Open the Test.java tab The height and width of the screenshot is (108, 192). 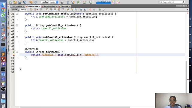click(65, 6)
